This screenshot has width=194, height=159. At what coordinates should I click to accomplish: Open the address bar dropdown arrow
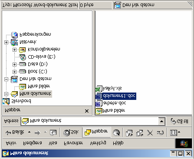pos(162,121)
